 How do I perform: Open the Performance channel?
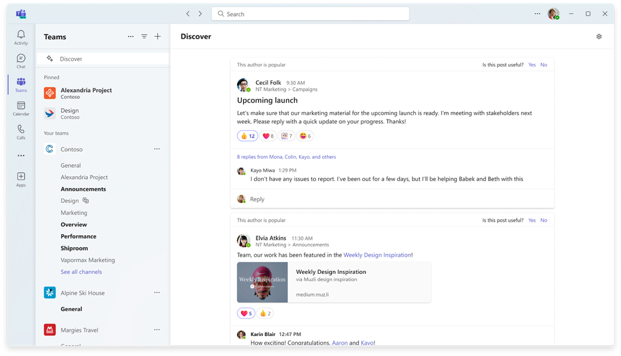pos(78,237)
